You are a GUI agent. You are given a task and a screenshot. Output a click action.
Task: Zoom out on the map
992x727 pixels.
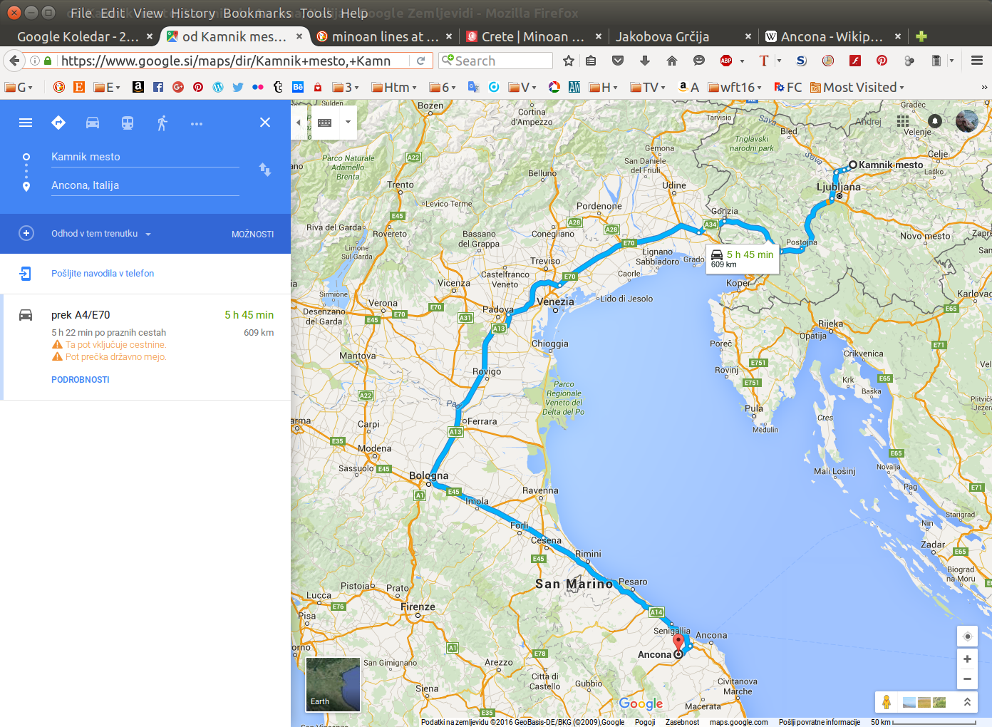(x=967, y=679)
